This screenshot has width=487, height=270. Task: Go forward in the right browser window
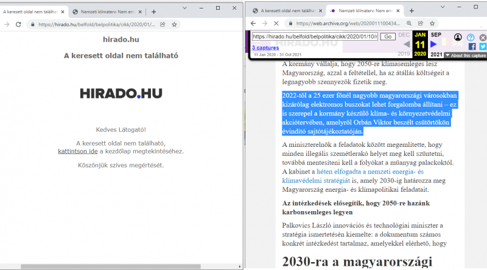tap(265, 23)
